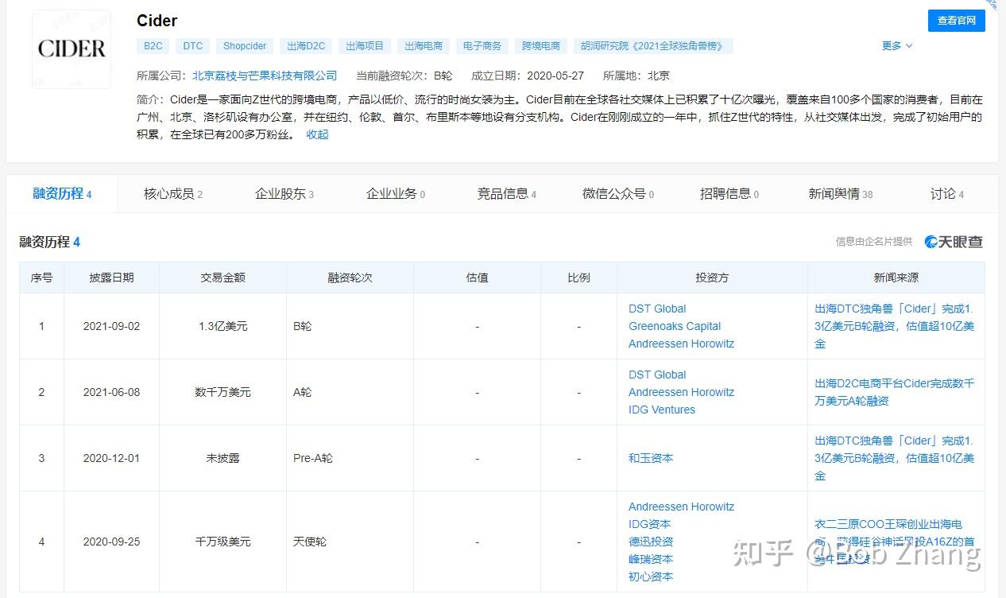Open the 招聘信息 tab

[729, 193]
